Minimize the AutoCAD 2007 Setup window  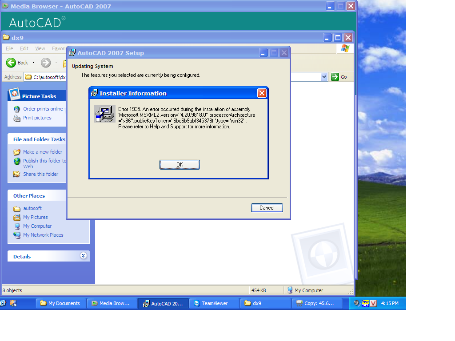263,53
